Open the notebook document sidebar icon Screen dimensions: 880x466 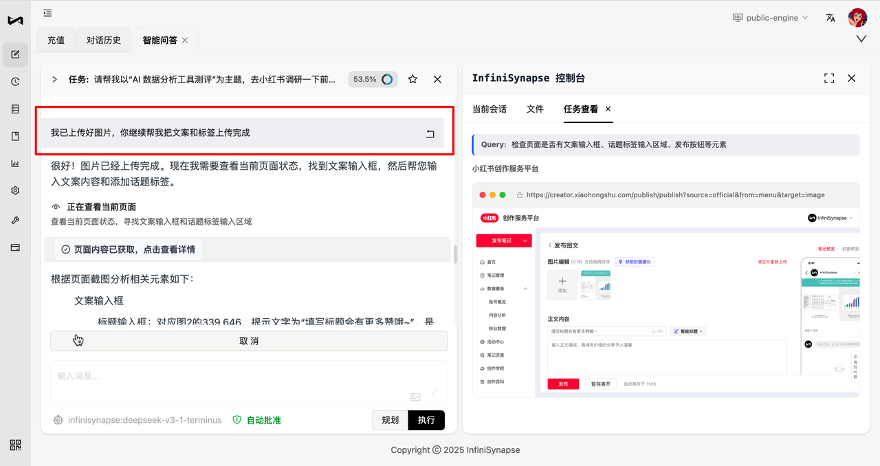[x=15, y=136]
